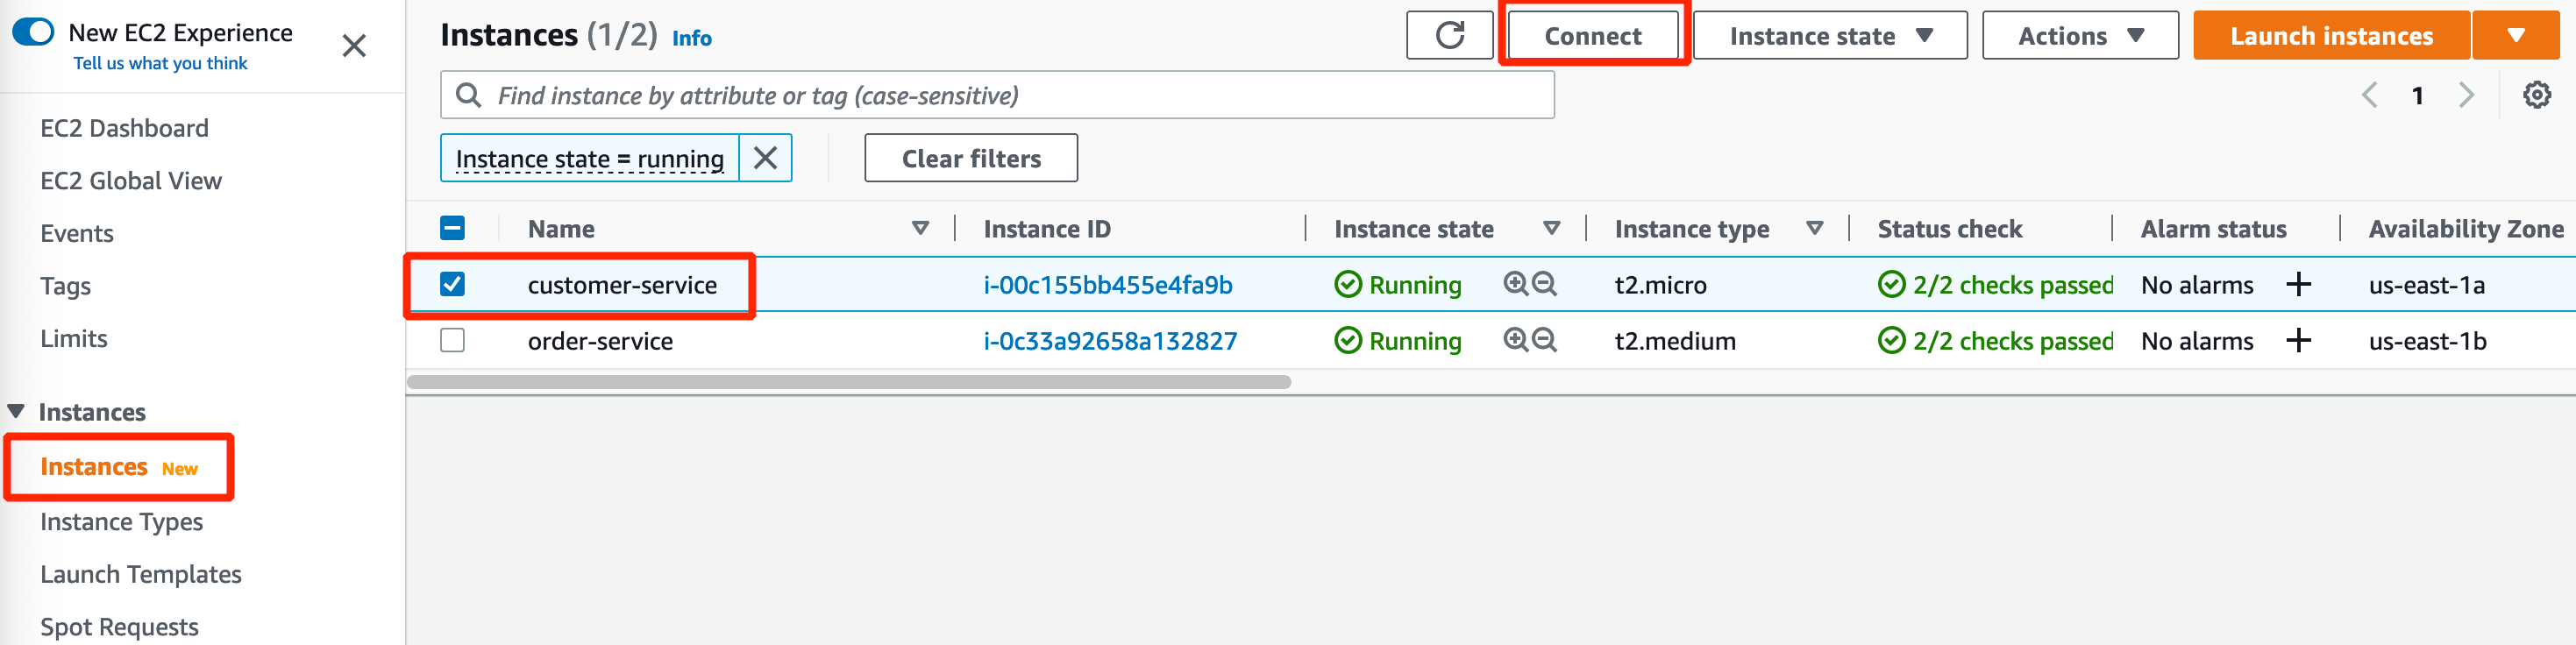Viewport: 2576px width, 645px height.
Task: Open the Actions dropdown menu
Action: (x=2079, y=35)
